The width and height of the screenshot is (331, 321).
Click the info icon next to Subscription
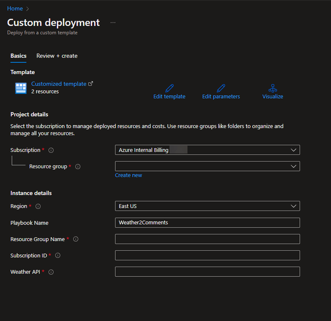pos(51,150)
